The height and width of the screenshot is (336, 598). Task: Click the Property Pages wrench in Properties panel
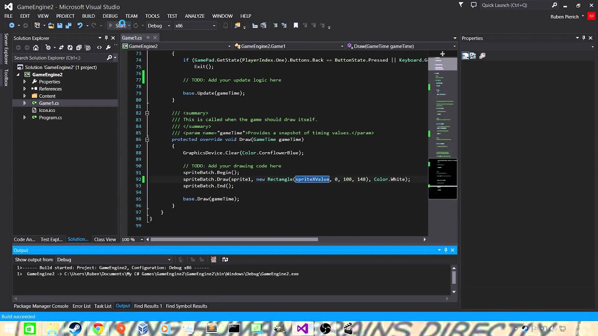(x=483, y=56)
